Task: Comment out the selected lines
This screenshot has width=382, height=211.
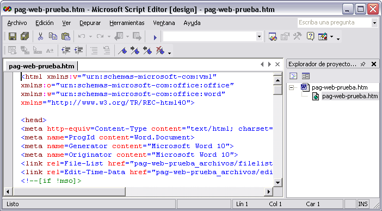Action: pos(94,50)
